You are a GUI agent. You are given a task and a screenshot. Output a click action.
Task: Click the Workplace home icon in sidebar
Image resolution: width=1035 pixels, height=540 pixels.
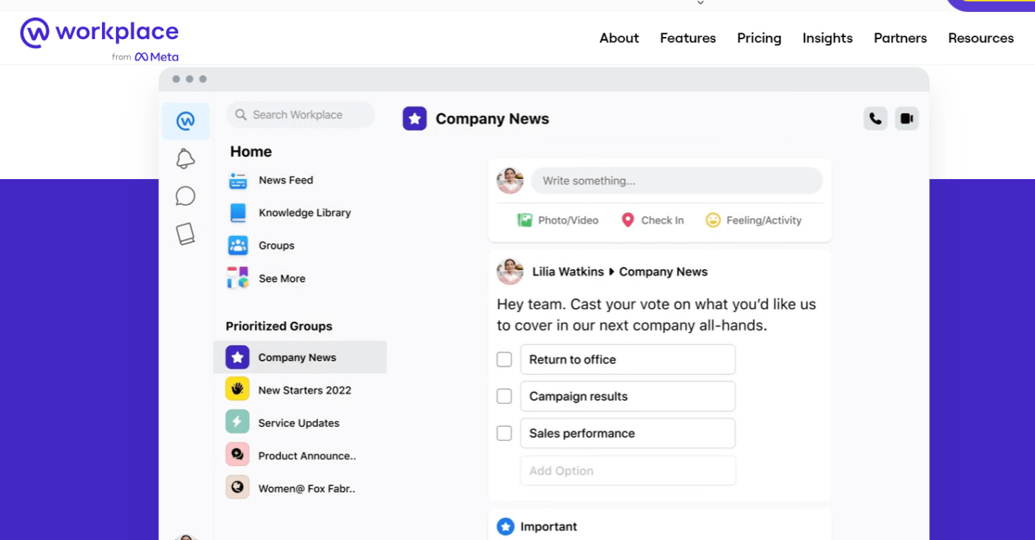click(x=186, y=121)
